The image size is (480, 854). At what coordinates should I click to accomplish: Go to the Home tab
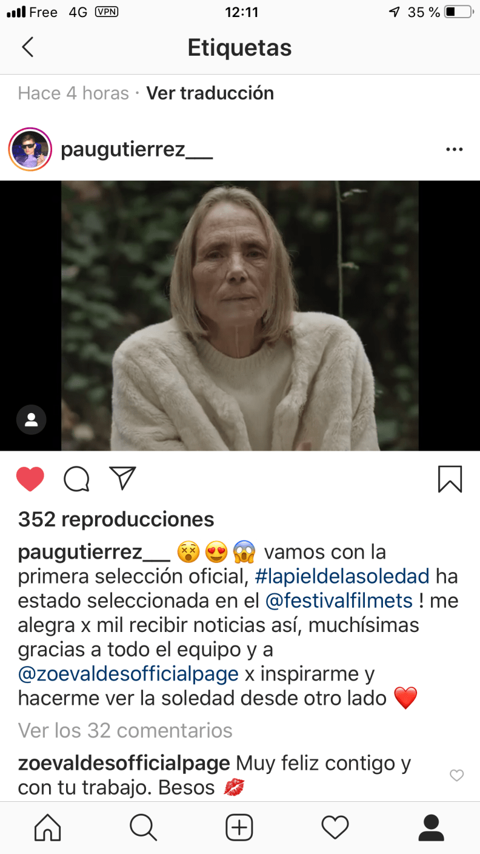click(x=48, y=828)
